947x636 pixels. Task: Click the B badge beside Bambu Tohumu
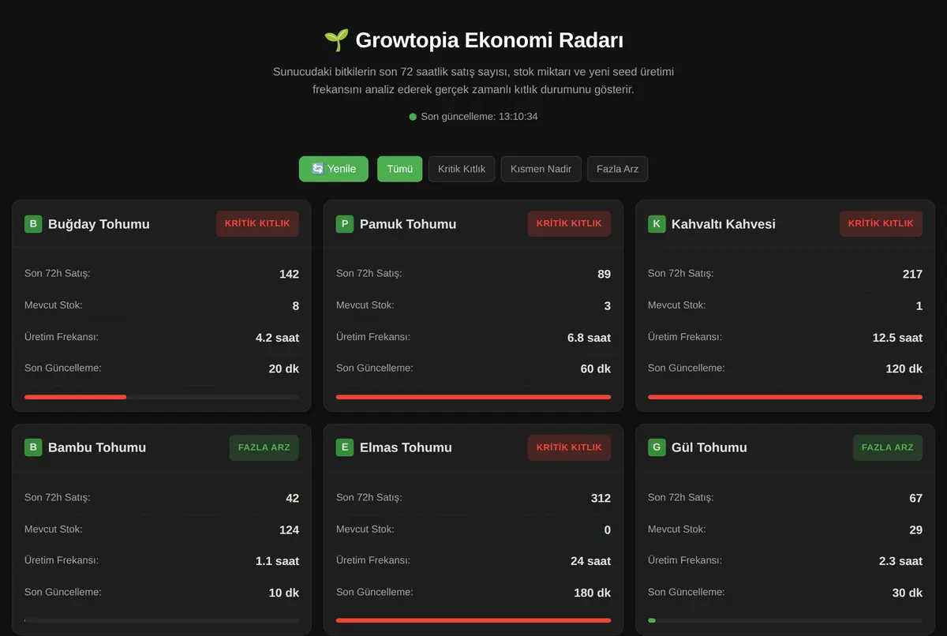coord(33,447)
